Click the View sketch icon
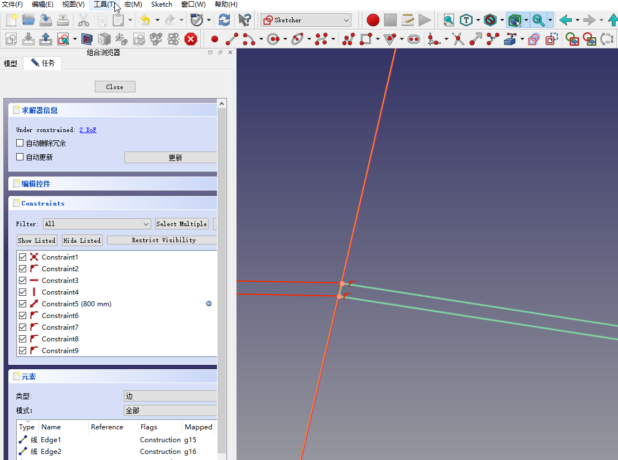This screenshot has height=460, width=618. 63,39
